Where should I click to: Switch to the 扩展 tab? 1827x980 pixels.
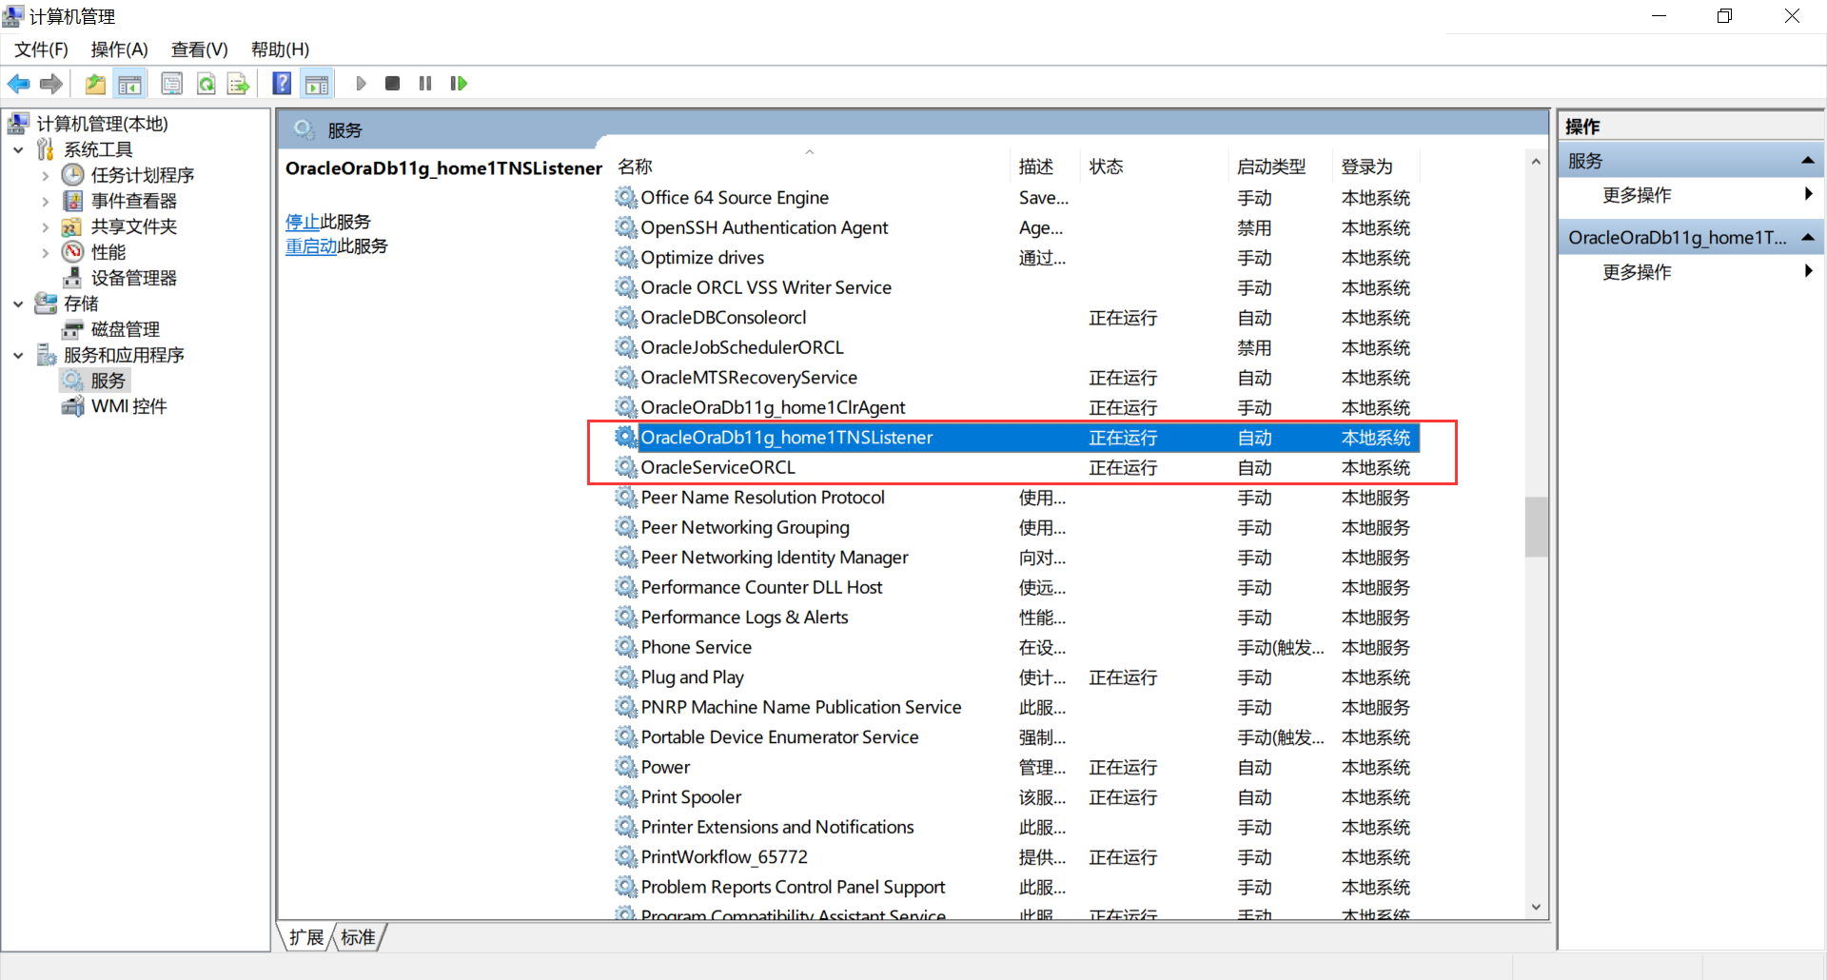click(305, 937)
